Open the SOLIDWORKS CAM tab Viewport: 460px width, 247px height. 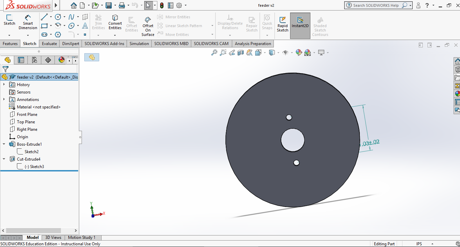(x=211, y=43)
